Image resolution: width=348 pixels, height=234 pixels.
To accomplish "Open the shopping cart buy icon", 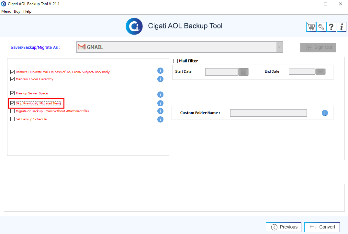I will [311, 27].
